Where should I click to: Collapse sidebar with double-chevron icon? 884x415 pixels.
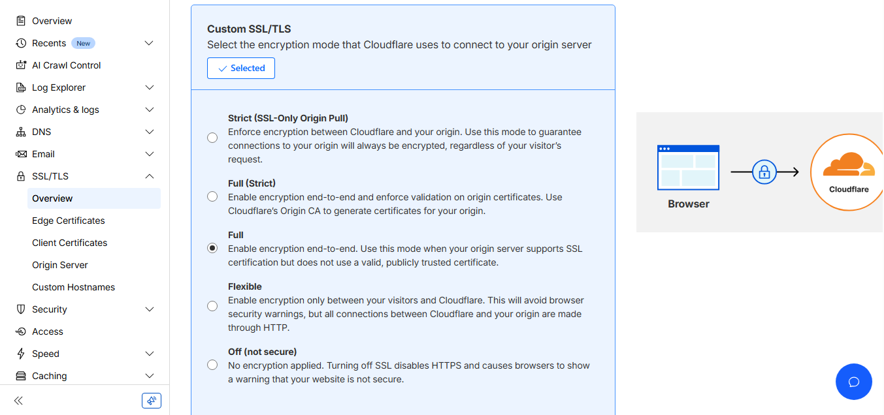[x=19, y=401]
